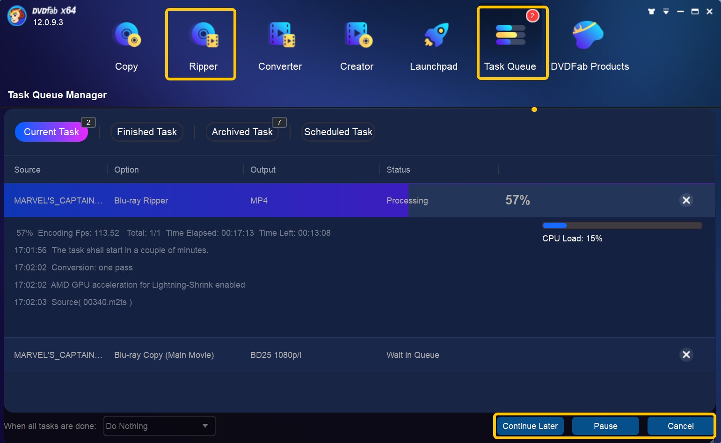Screen dimensions: 721x443
Task: Click the 'task shall start' log line
Action: point(111,250)
